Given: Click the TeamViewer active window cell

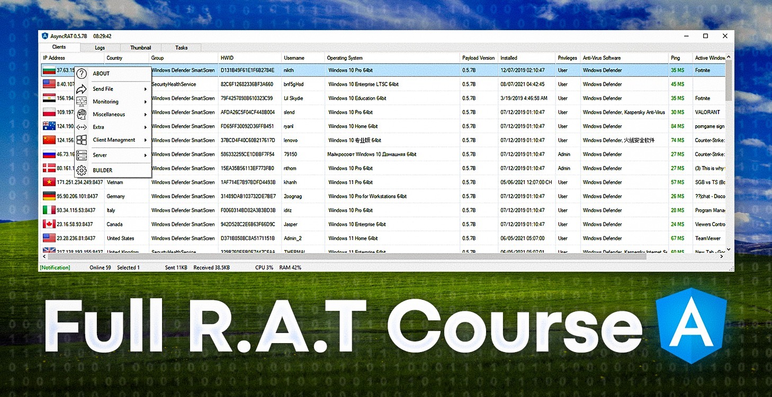Looking at the screenshot, I should tap(708, 238).
